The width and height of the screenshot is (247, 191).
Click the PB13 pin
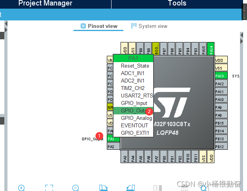click(x=221, y=139)
